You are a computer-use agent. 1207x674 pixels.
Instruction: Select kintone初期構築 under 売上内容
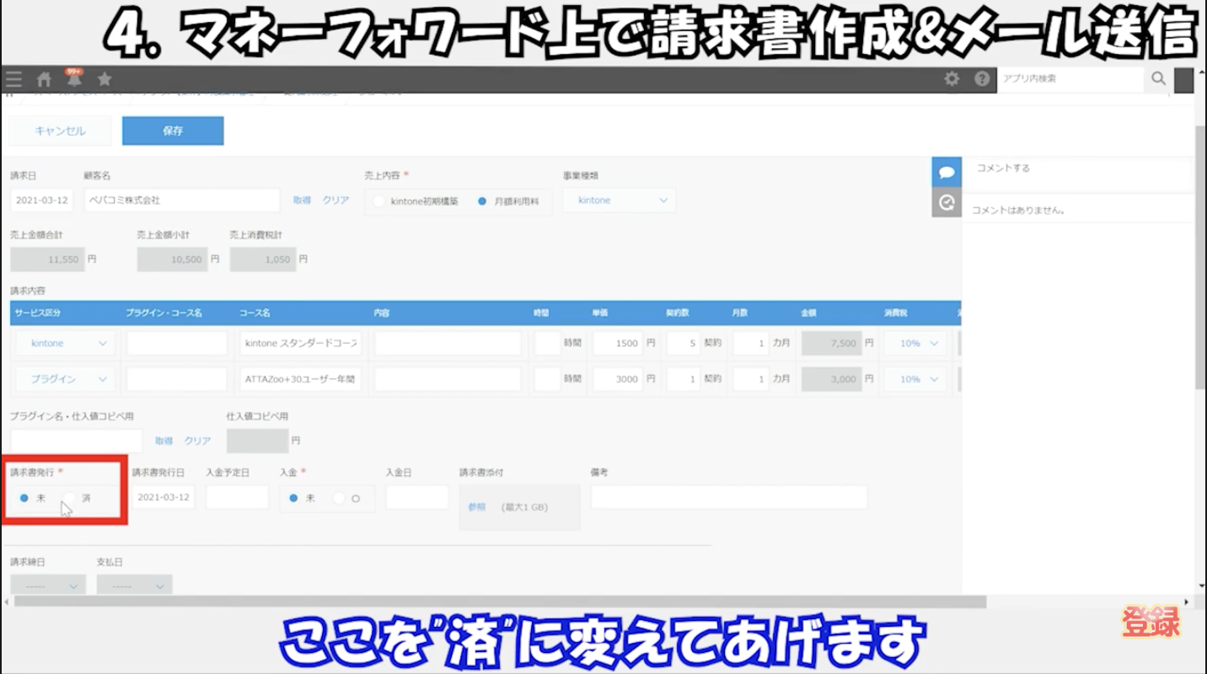[x=379, y=201]
